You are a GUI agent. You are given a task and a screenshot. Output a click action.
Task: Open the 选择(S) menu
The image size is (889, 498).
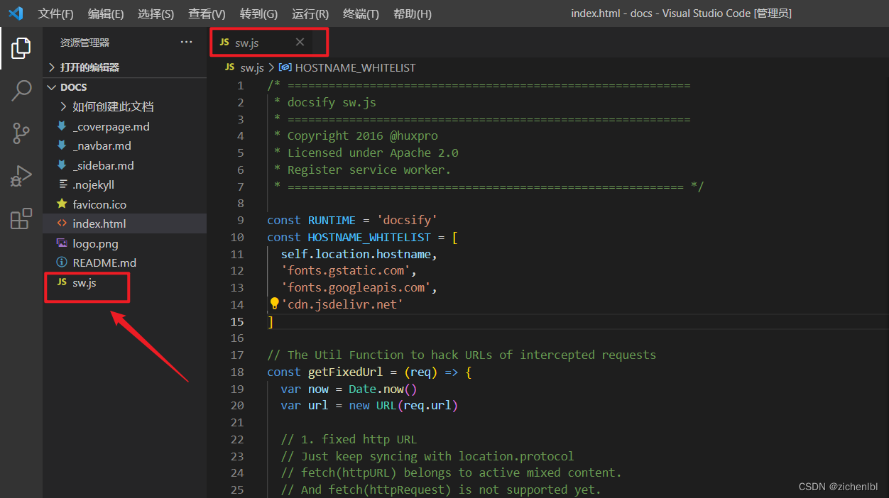[156, 14]
